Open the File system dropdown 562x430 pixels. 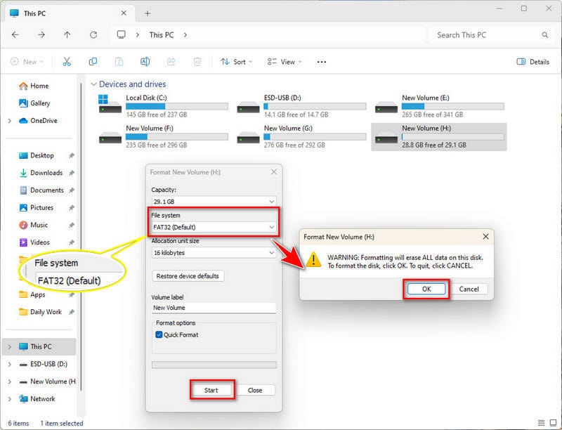pyautogui.click(x=214, y=227)
